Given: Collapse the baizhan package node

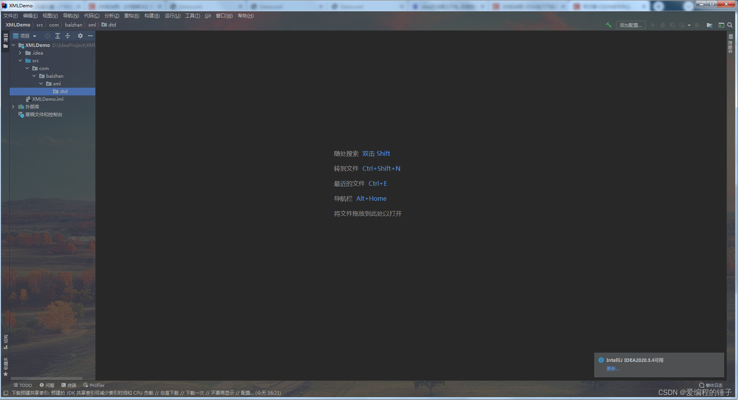Looking at the screenshot, I should (x=34, y=76).
